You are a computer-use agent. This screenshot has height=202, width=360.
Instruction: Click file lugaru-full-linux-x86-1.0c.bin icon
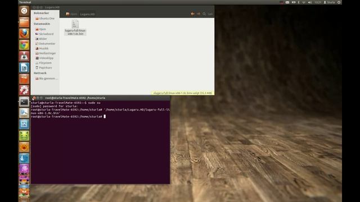[x=75, y=24]
